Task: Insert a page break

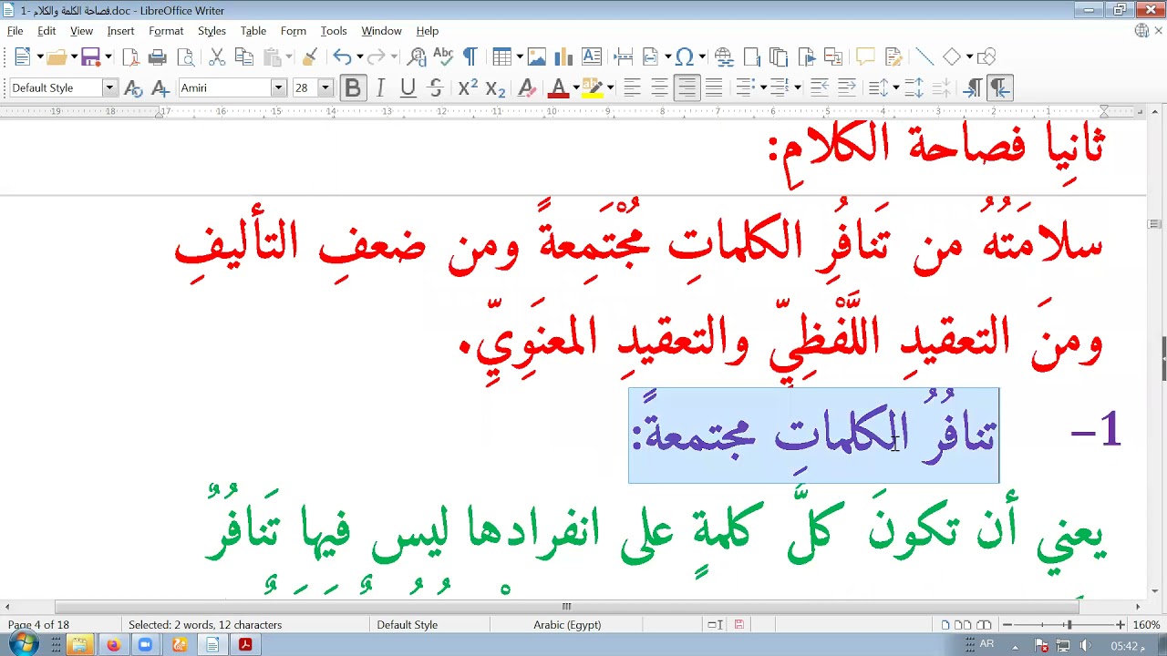Action: (624, 57)
